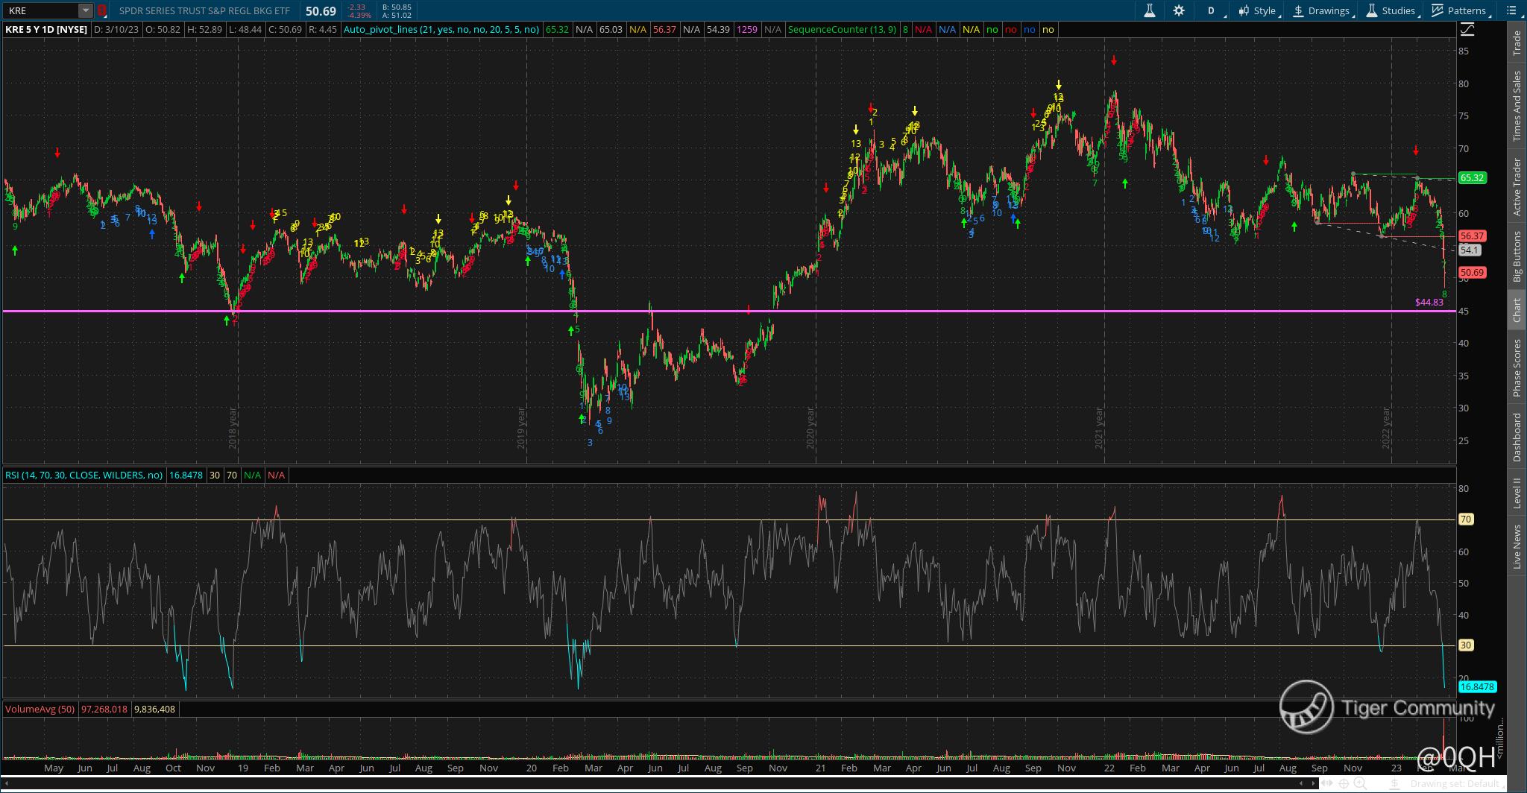
Task: Click the zoom magnifier icon in bottom bar
Action: 1360,783
